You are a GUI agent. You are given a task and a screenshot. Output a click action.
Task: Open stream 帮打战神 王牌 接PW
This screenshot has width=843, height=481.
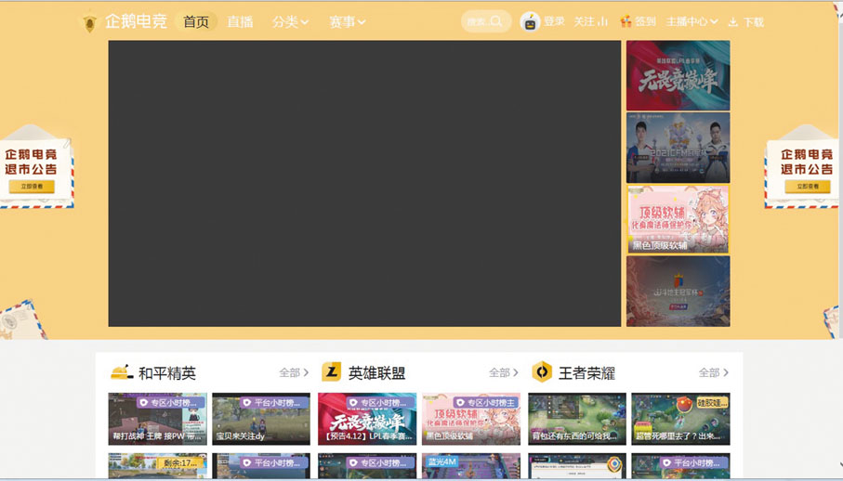click(157, 419)
